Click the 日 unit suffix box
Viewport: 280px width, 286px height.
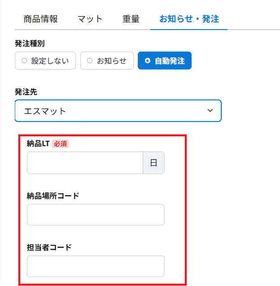[x=153, y=163]
